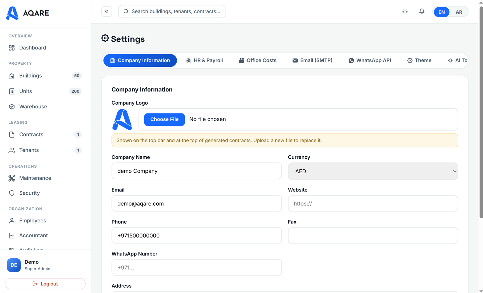Click the Company Name field
This screenshot has height=293, width=483.
(x=197, y=171)
